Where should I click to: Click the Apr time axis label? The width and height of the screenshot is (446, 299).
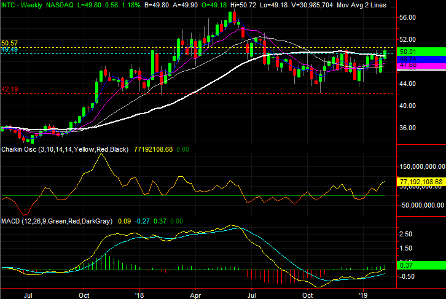point(195,295)
